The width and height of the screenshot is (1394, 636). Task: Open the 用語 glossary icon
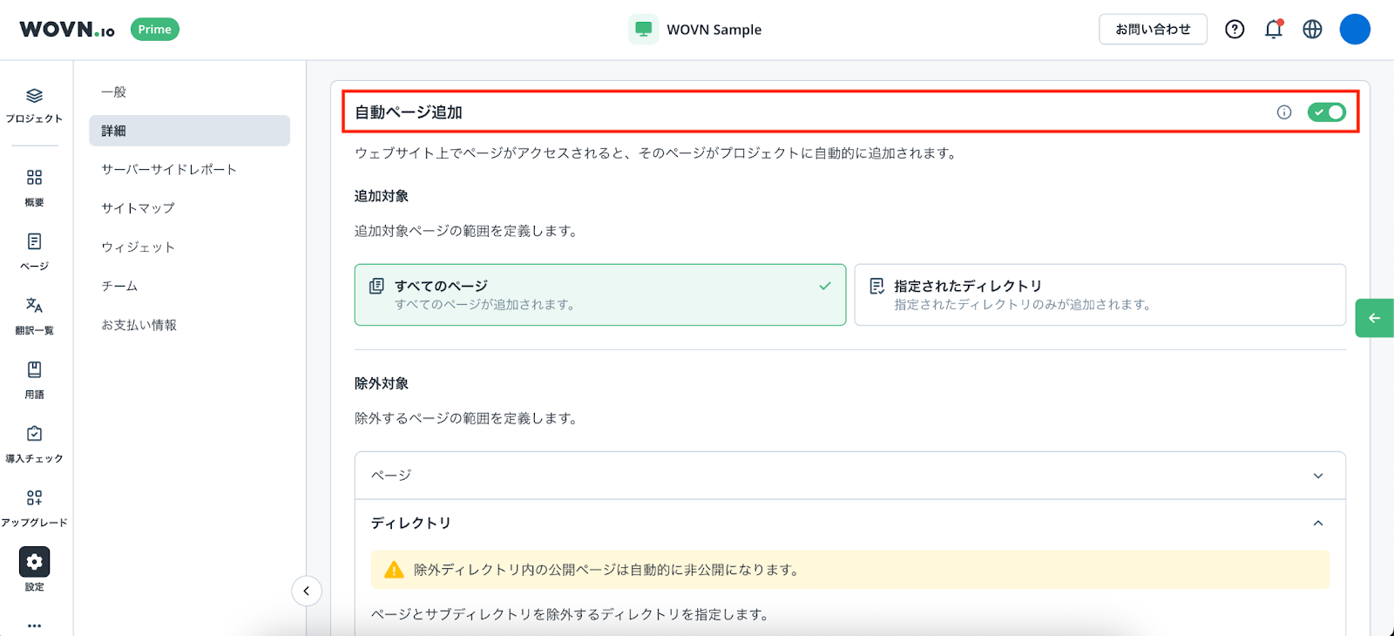34,370
